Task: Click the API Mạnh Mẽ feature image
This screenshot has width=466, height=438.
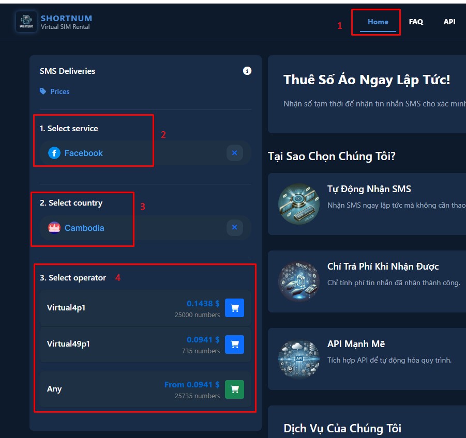Action: tap(299, 358)
